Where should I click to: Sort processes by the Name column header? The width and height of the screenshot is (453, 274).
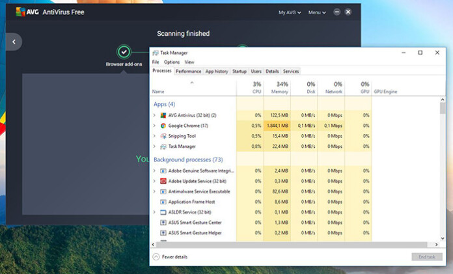click(193, 88)
